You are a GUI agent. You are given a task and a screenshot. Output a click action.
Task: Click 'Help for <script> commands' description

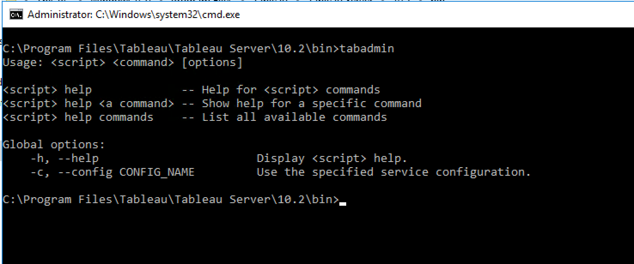point(291,90)
